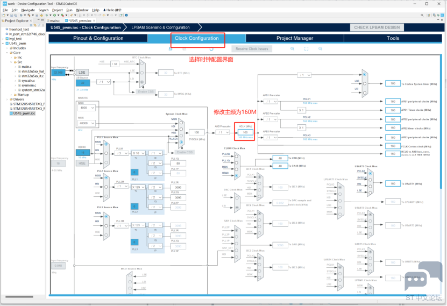The image size is (447, 306).
Task: Open the File menu
Action: click(x=5, y=10)
